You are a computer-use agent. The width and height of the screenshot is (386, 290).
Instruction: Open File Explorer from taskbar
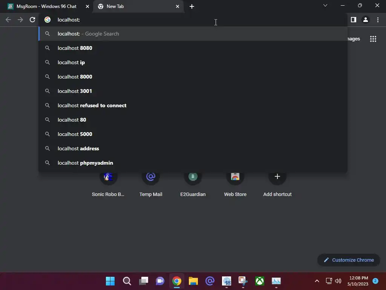(193, 281)
